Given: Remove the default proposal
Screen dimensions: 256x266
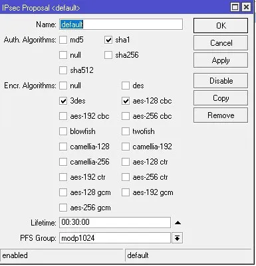Looking at the screenshot, I should [221, 115].
